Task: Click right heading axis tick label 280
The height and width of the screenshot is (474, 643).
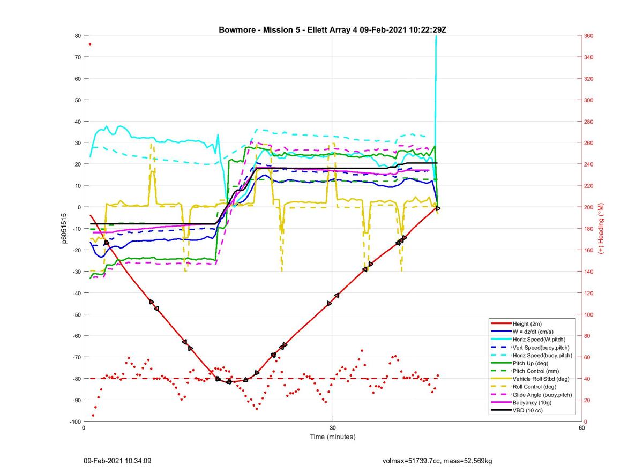Action: 589,122
